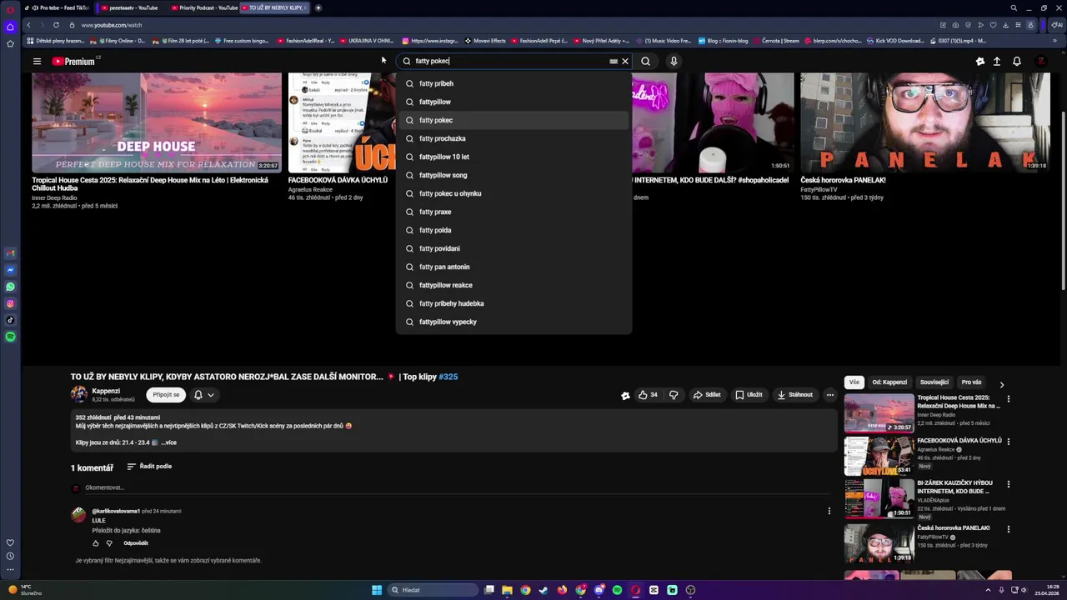Take snapshot with browser camera icon
This screenshot has width=1067, height=600.
pyautogui.click(x=955, y=25)
